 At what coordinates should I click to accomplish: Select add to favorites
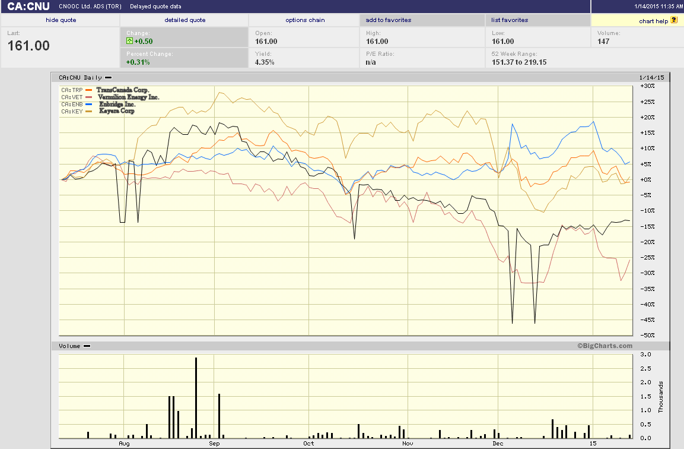click(388, 20)
